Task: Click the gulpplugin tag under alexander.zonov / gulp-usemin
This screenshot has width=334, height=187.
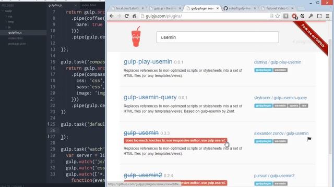Action: (x=263, y=141)
